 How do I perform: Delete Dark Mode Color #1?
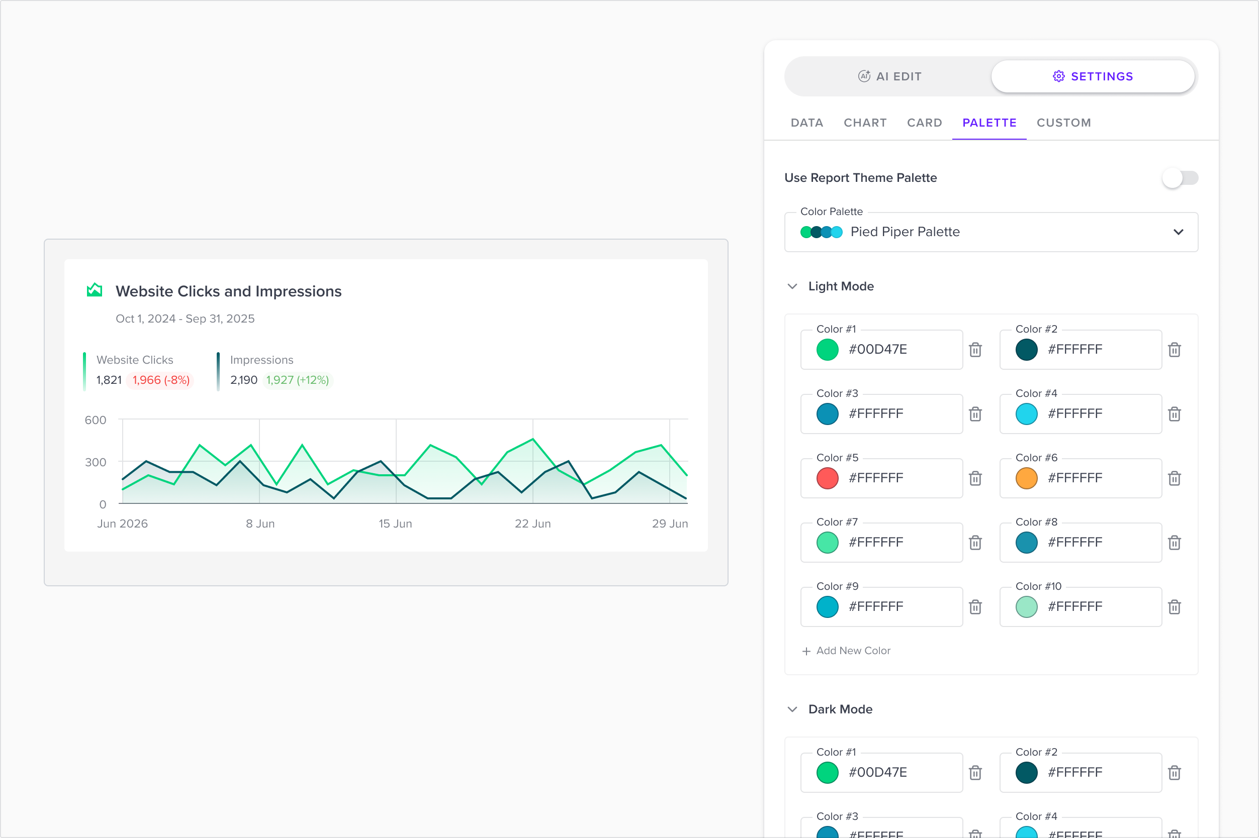[975, 772]
